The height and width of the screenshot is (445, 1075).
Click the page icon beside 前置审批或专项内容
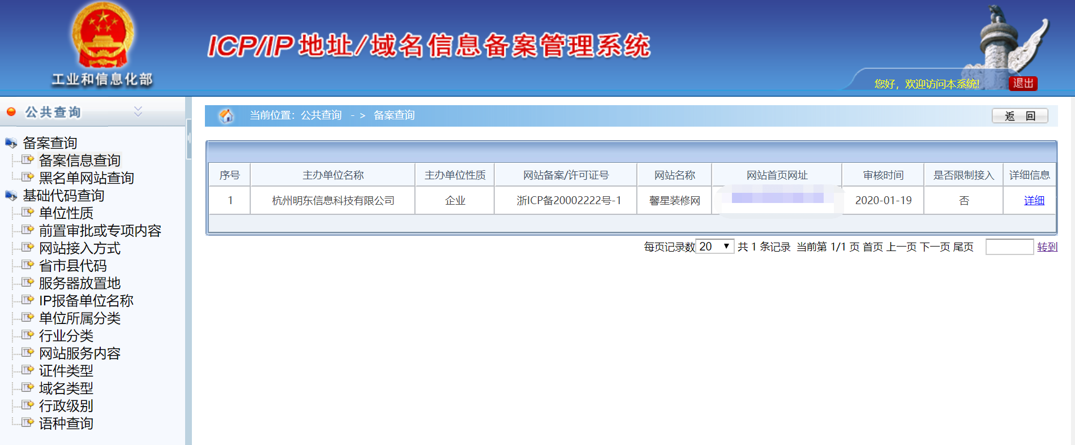pos(28,230)
